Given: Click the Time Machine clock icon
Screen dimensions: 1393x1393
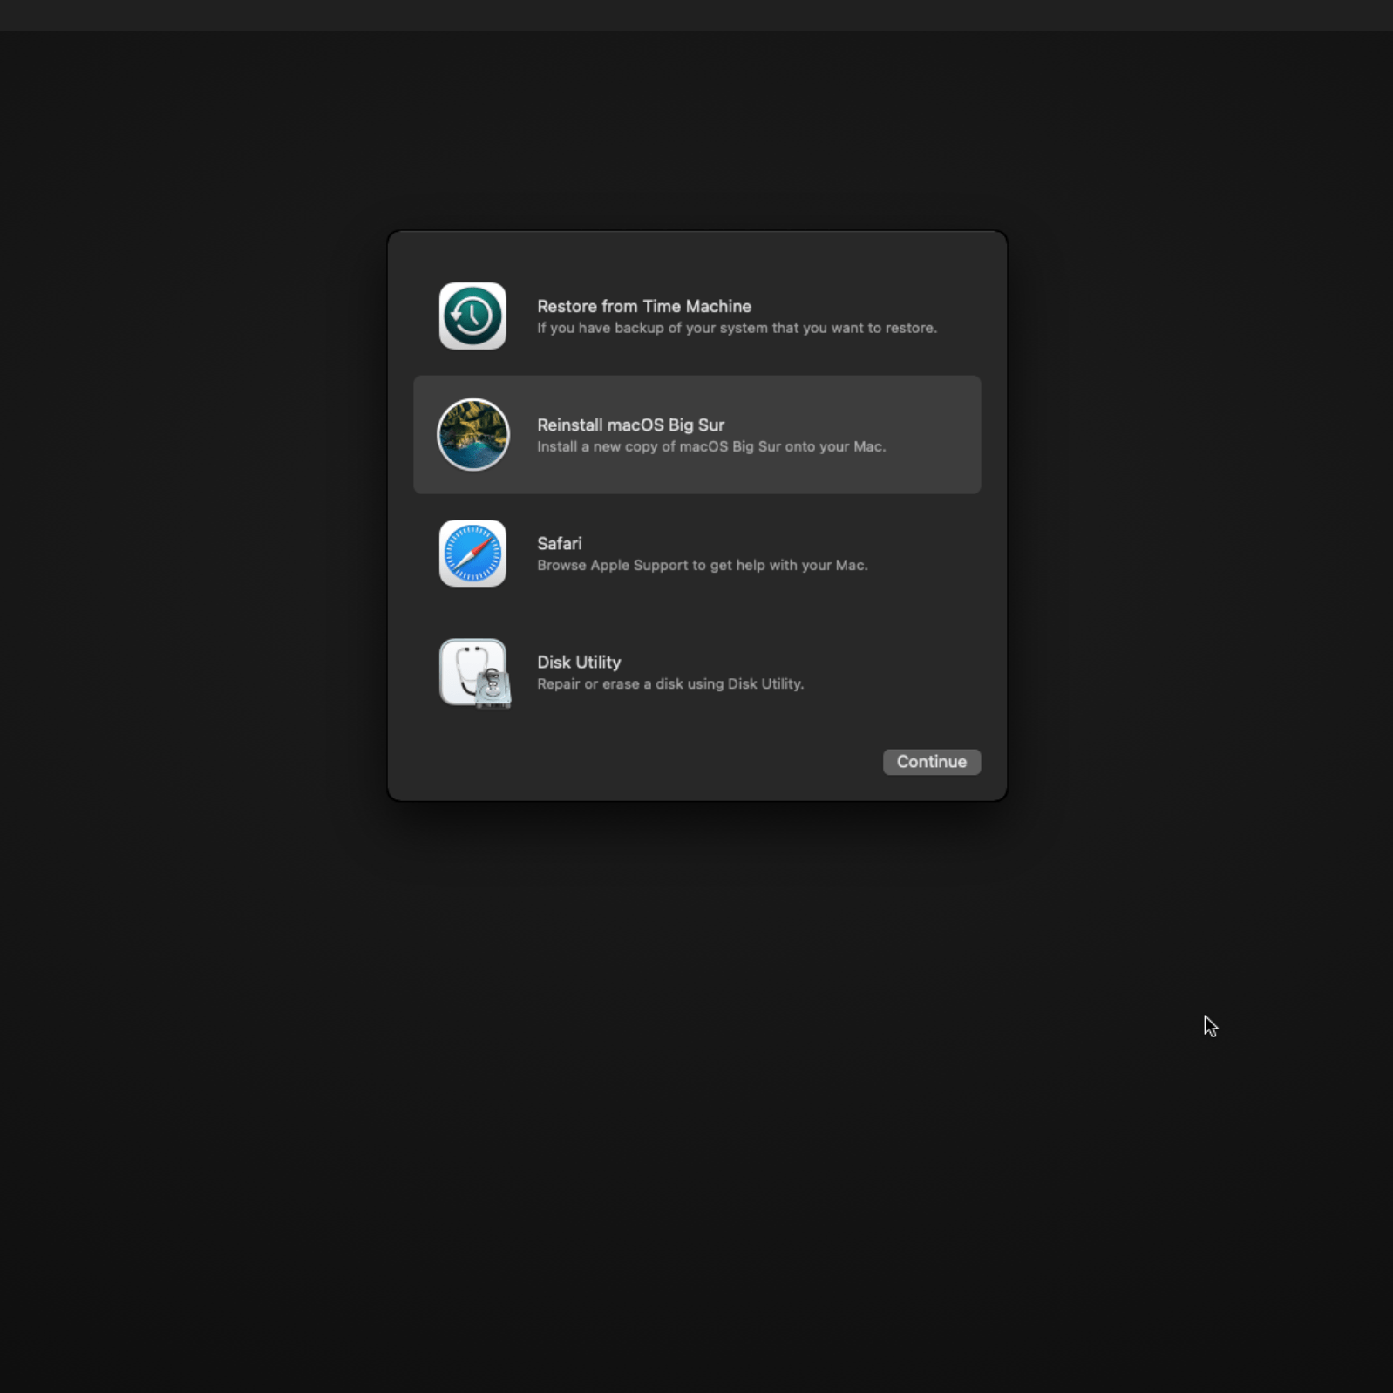Looking at the screenshot, I should click(x=472, y=316).
